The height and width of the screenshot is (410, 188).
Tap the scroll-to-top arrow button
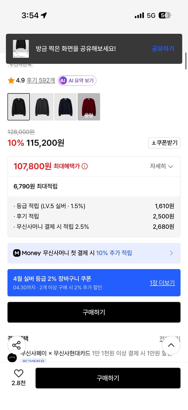(x=171, y=345)
